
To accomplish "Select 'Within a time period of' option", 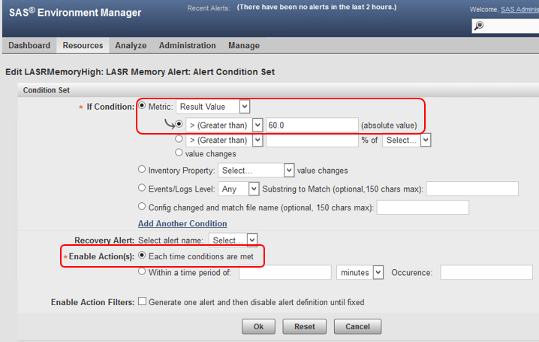I will point(142,271).
